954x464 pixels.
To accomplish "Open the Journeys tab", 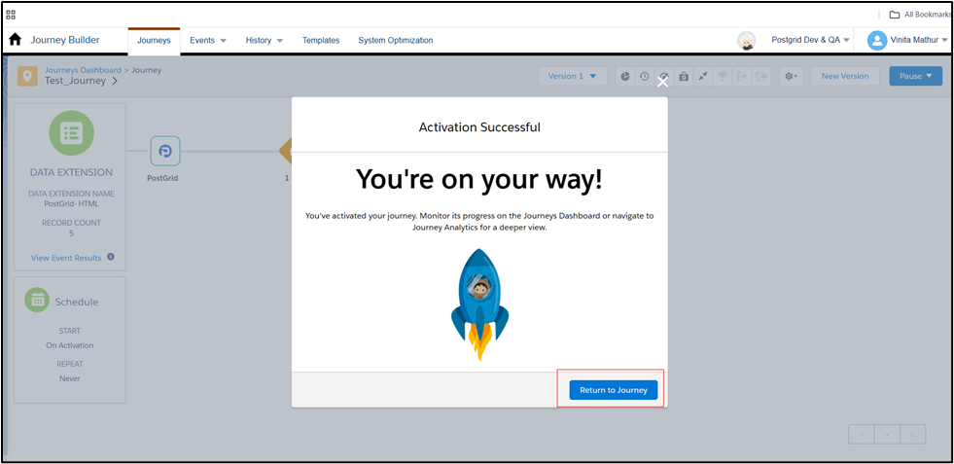I will coord(154,40).
